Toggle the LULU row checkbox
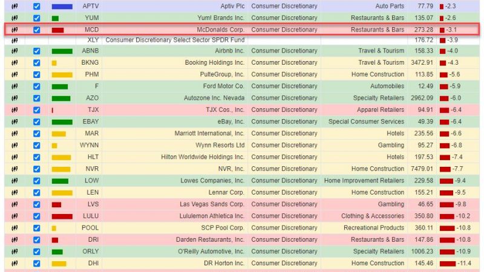Viewport: 484px width, 272px height. click(x=36, y=216)
